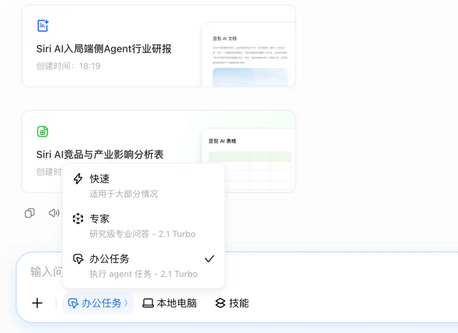The width and height of the screenshot is (458, 333).
Task: Copy the response with the copy icon
Action: [x=30, y=213]
